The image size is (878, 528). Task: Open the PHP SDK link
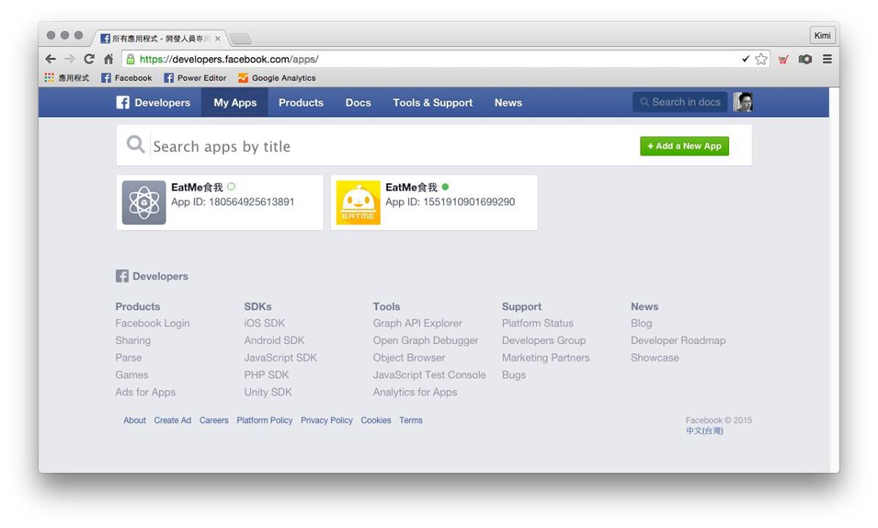point(266,375)
